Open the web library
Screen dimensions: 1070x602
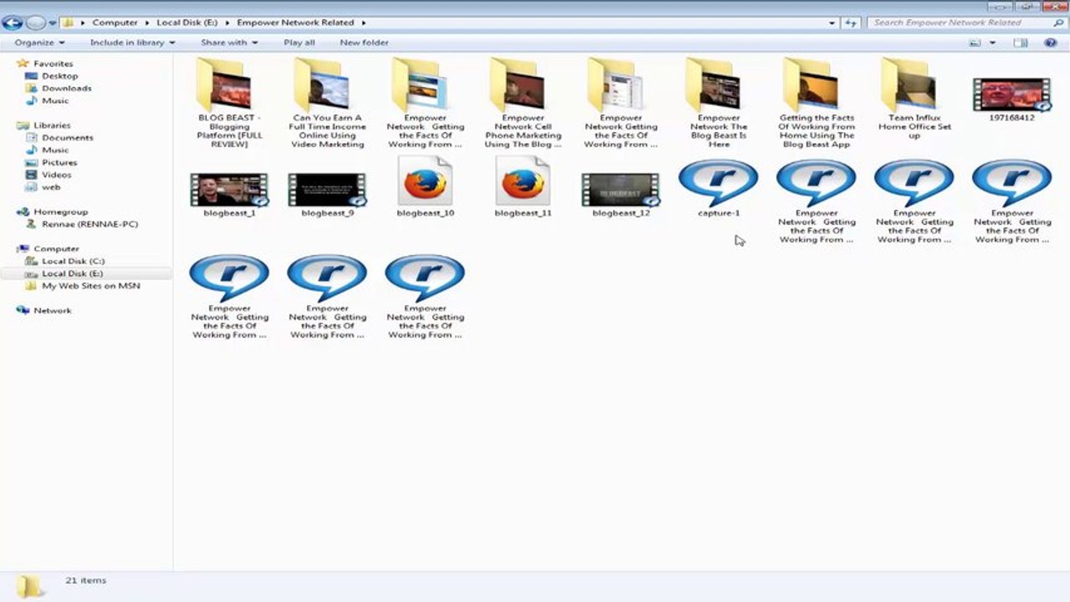(51, 187)
